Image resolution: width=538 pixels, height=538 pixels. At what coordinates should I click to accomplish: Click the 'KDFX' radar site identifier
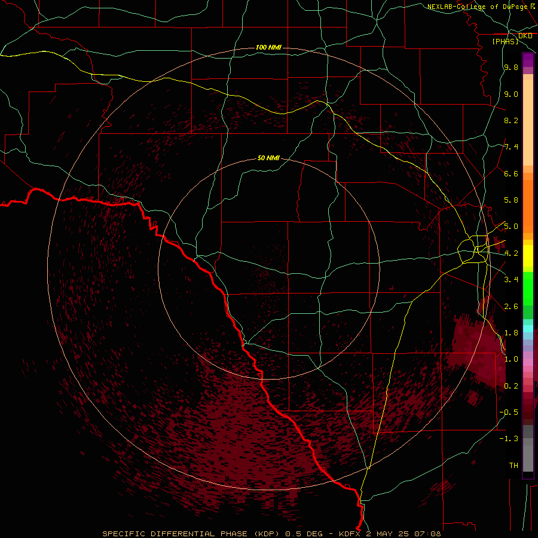click(x=350, y=534)
